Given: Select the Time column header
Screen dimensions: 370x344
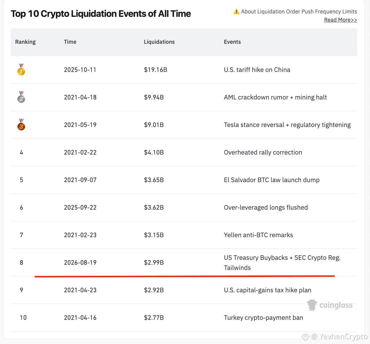Looking at the screenshot, I should coord(70,42).
